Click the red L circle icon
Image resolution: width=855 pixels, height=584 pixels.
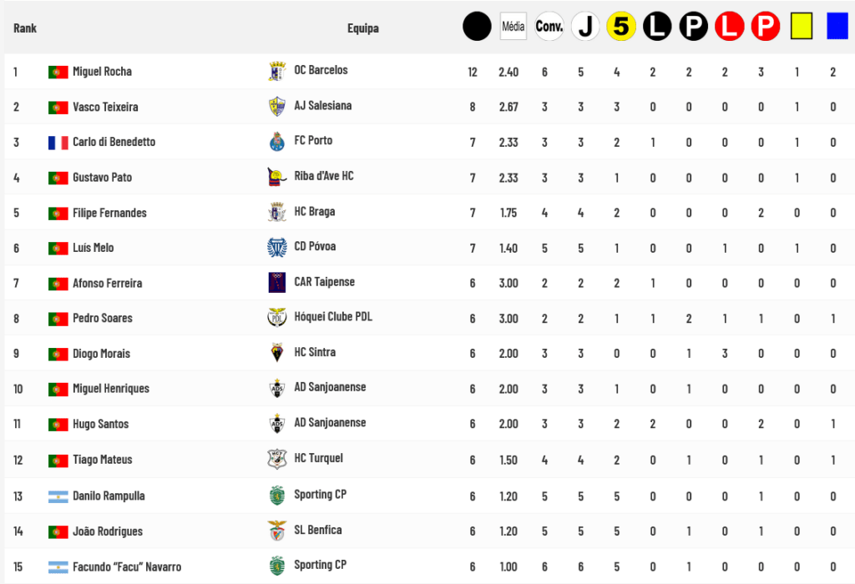click(x=729, y=28)
